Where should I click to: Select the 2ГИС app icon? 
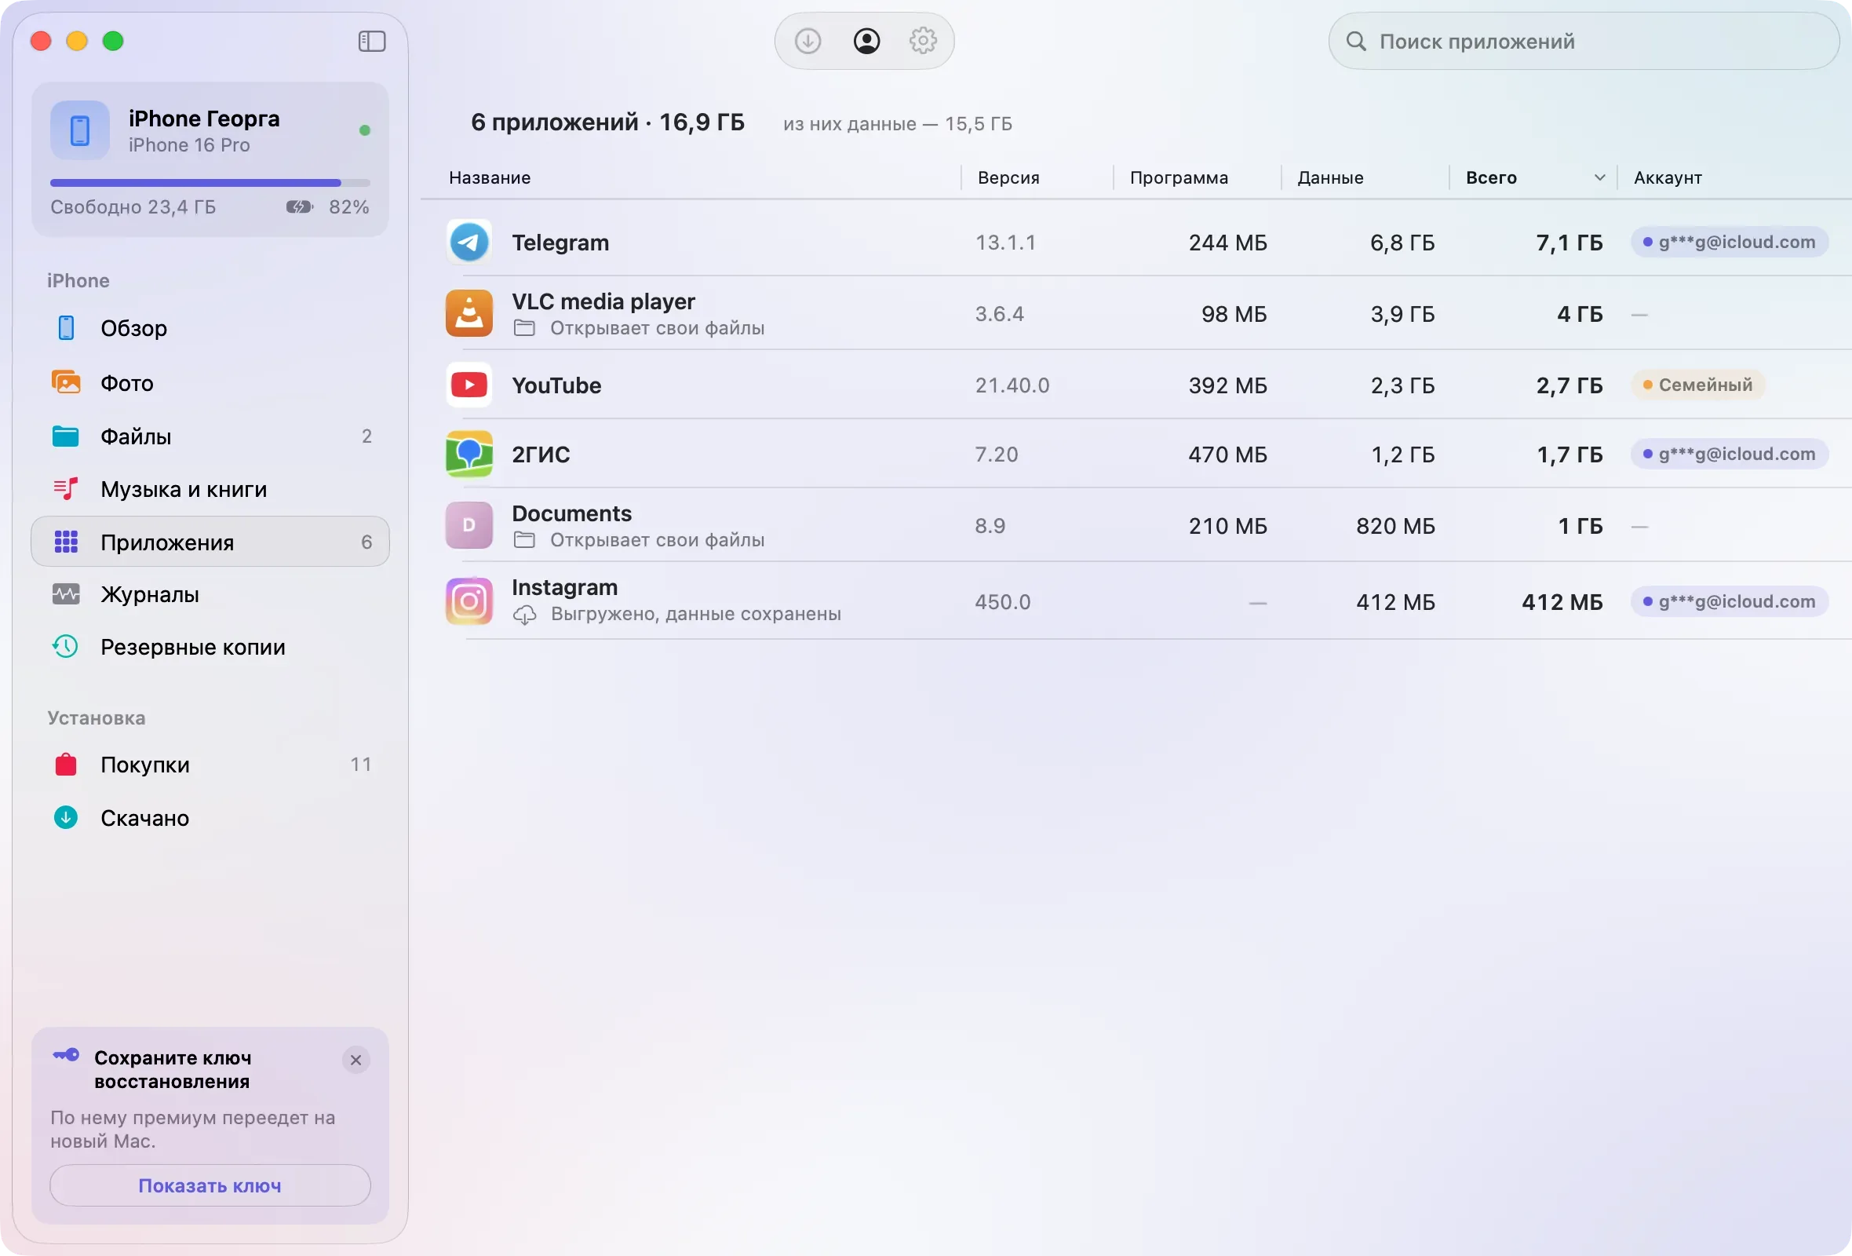[468, 455]
